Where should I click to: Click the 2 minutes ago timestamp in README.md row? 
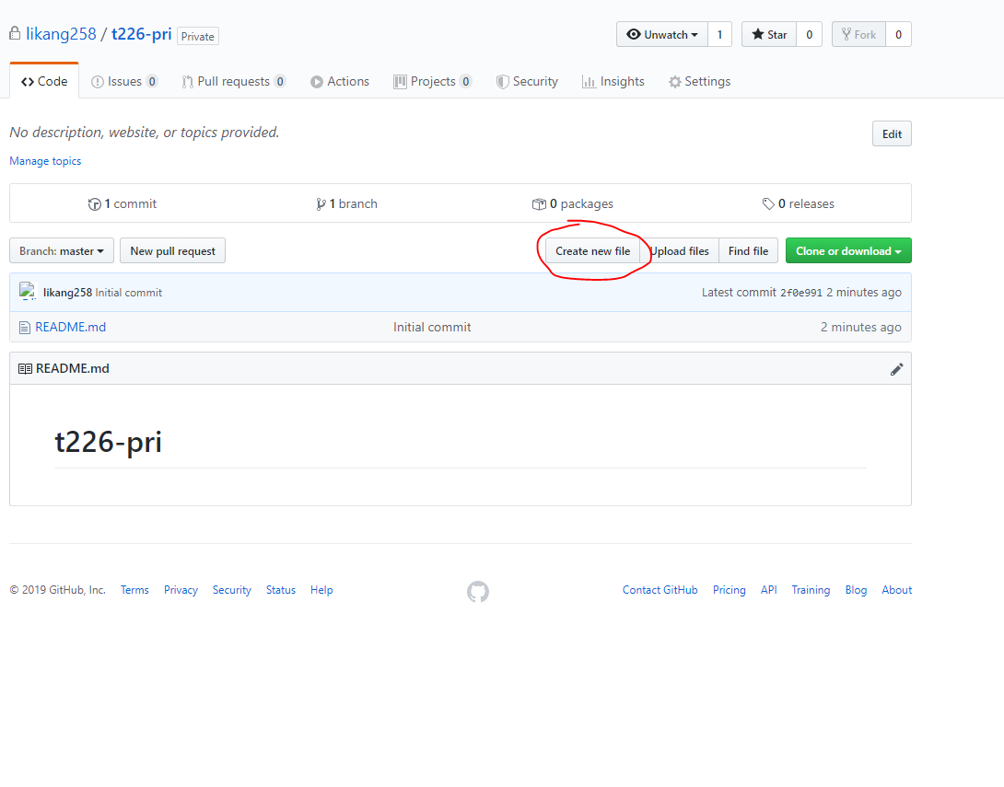tap(861, 327)
